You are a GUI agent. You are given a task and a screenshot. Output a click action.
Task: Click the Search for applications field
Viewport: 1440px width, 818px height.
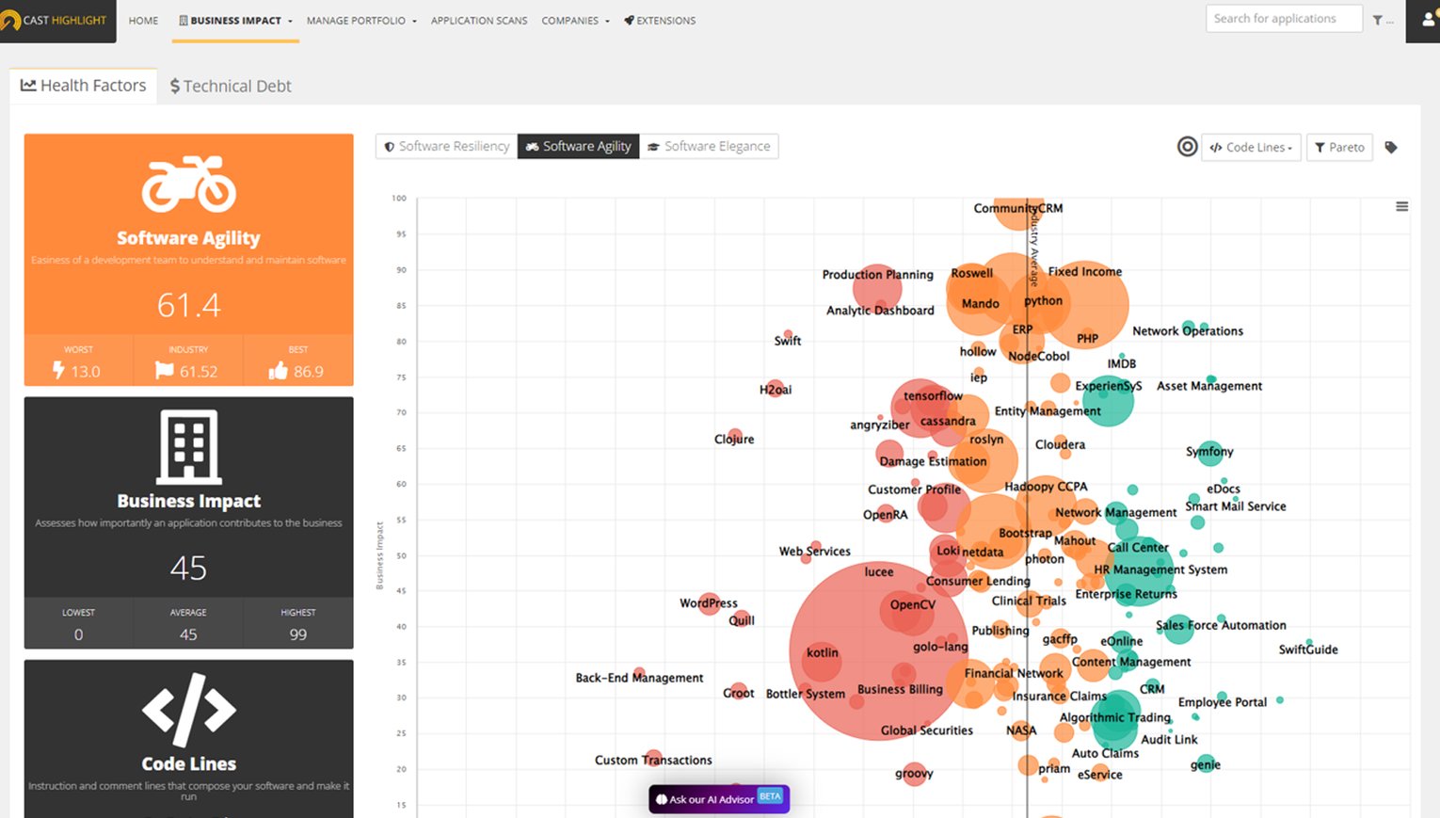1283,19
